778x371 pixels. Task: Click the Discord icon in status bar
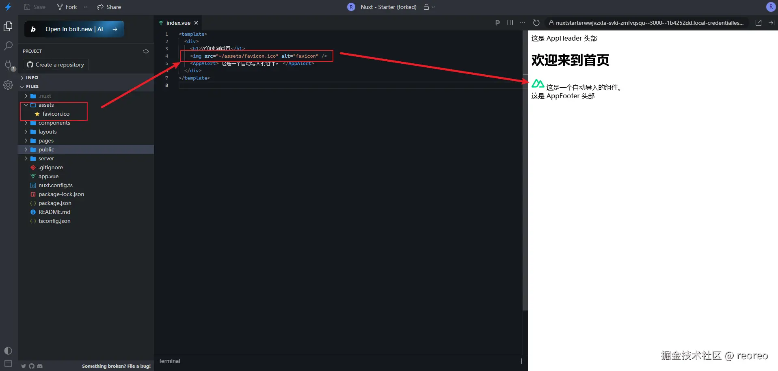(x=40, y=366)
